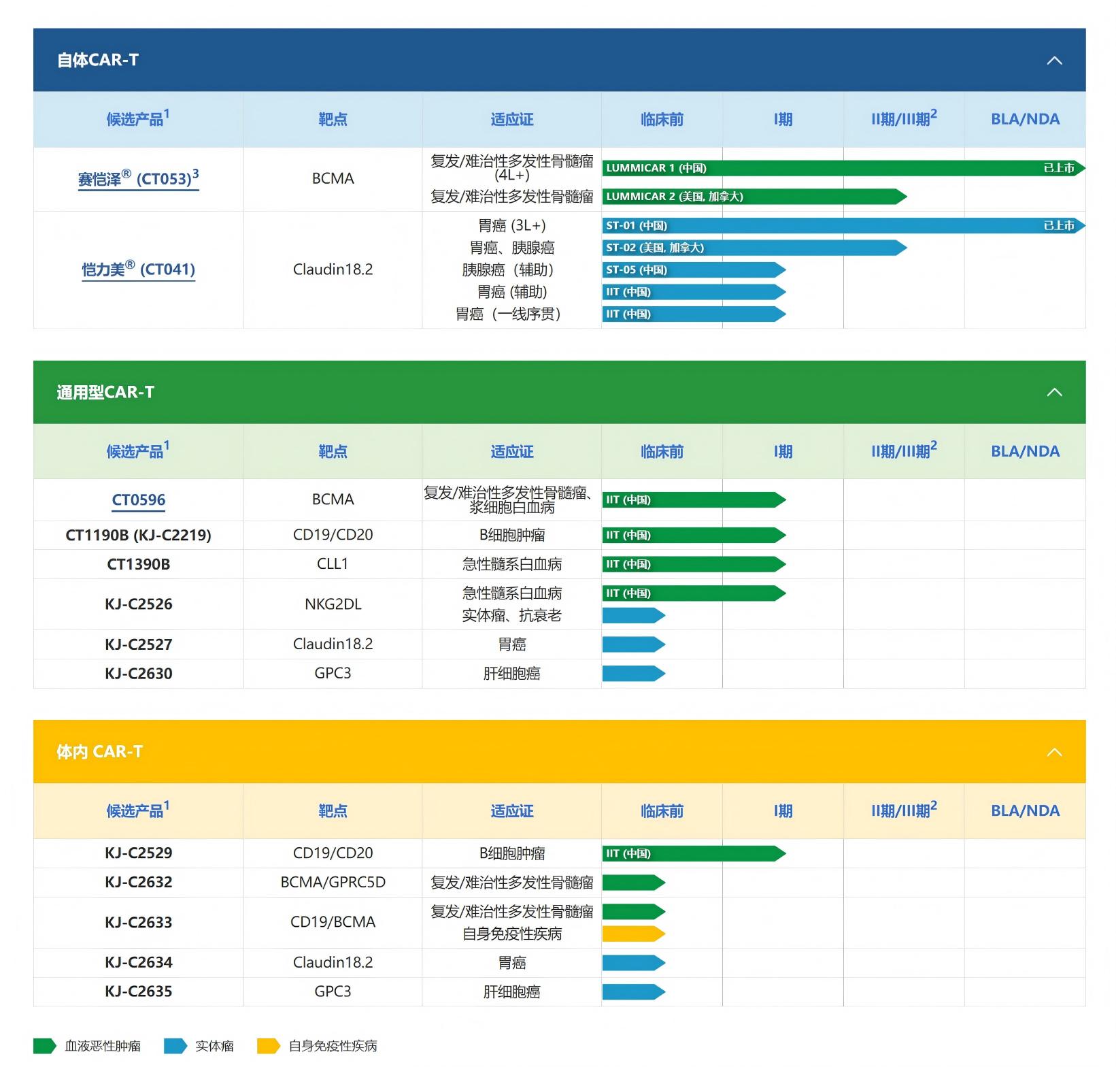Viewport: 1116px width, 1067px height.
Task: Click the green 血液恶性肿瘤 legend arrow
Action: click(45, 1046)
